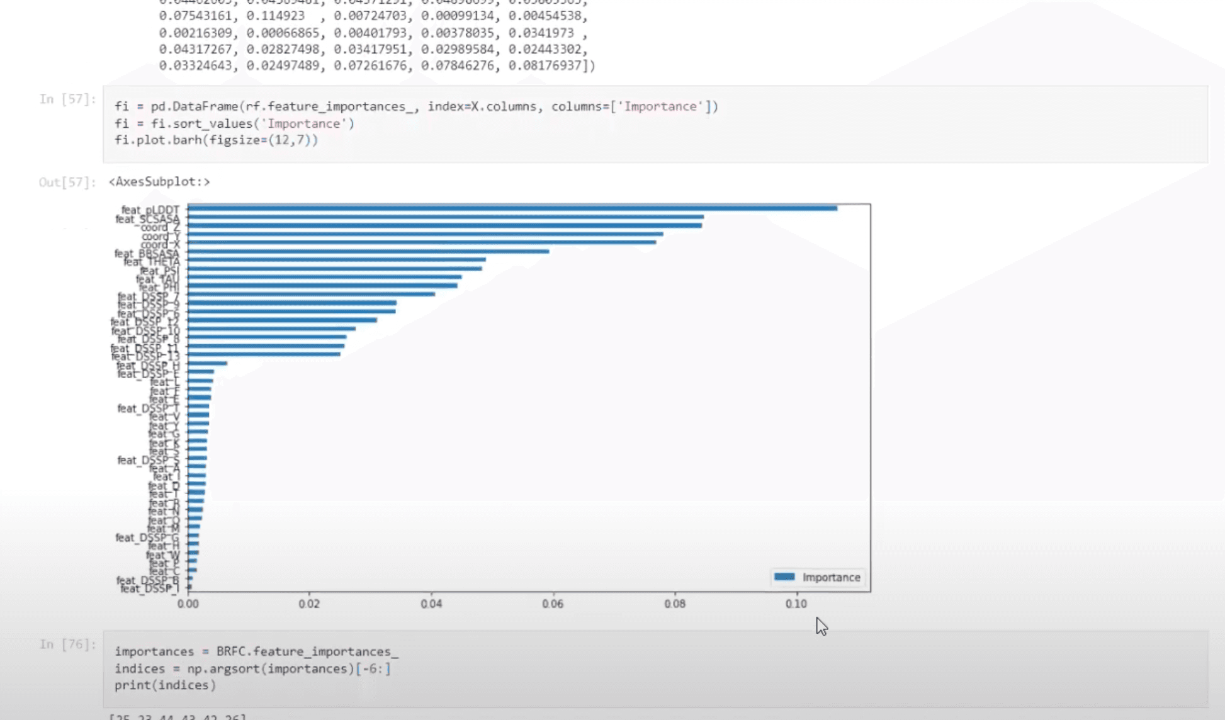Click the feat_DSSP_H bar in chart

coord(207,363)
